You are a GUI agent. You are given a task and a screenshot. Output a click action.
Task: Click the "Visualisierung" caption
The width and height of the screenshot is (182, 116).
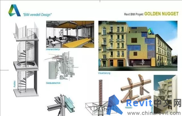[x=104, y=73]
